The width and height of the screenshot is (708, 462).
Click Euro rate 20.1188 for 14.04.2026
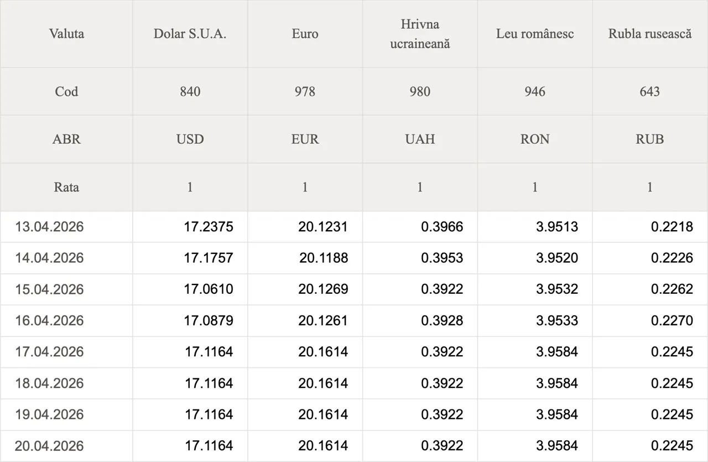[324, 258]
